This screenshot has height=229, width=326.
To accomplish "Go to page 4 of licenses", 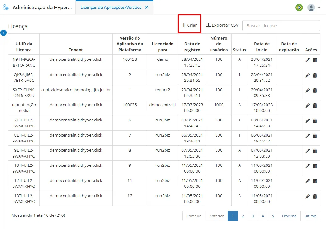I will [263, 216].
